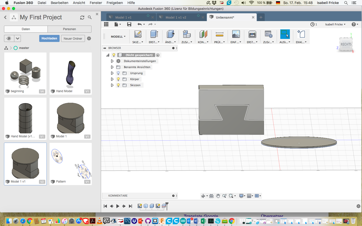Expand Dokumenteinstellungen tree node
Image resolution: width=362 pixels, height=226 pixels.
coord(112,61)
